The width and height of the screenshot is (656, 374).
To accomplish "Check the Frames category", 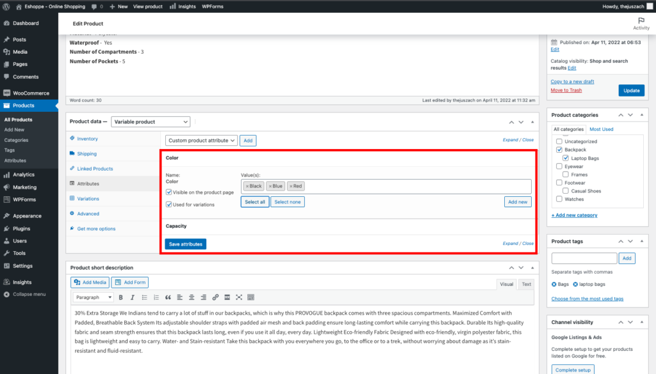I will [566, 175].
